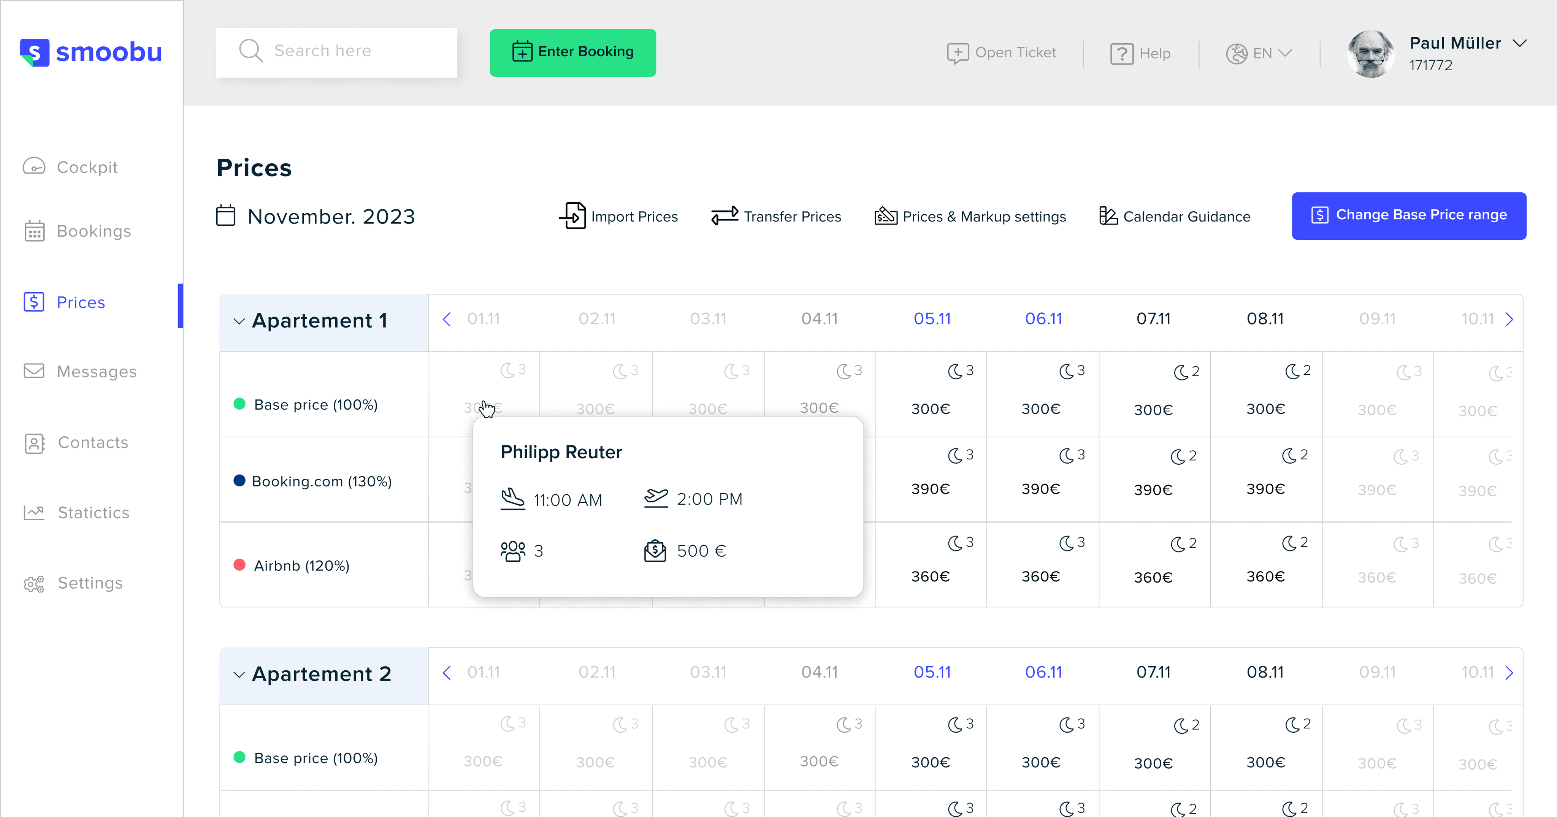Screen dimensions: 1557x817
Task: Click the calendar icon beside November 2023
Action: point(225,216)
